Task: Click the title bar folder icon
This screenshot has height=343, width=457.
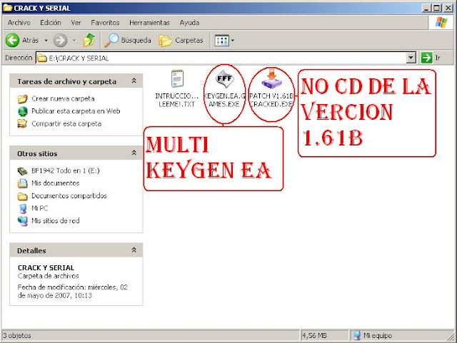Action: pyautogui.click(x=7, y=8)
